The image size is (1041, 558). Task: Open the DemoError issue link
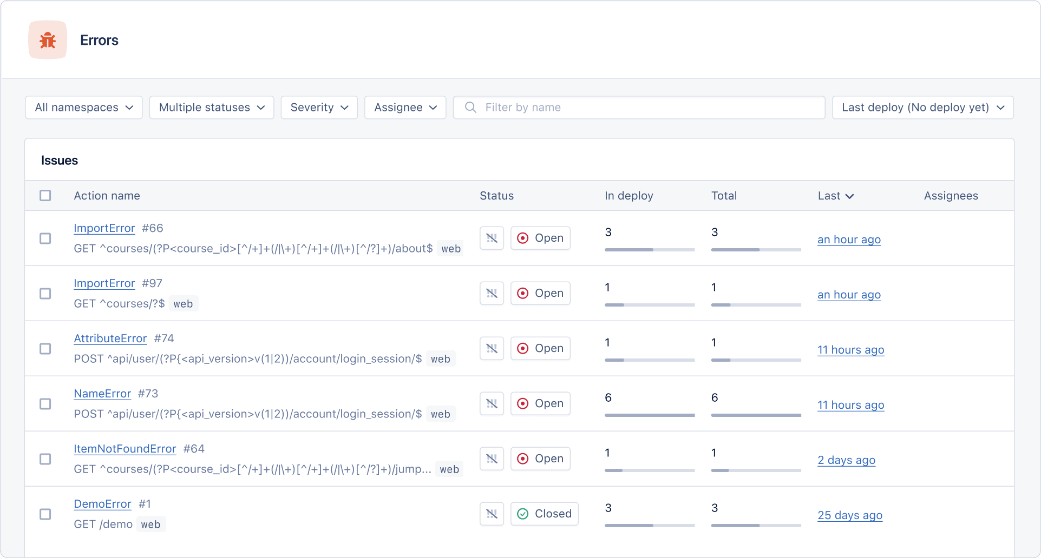click(102, 504)
